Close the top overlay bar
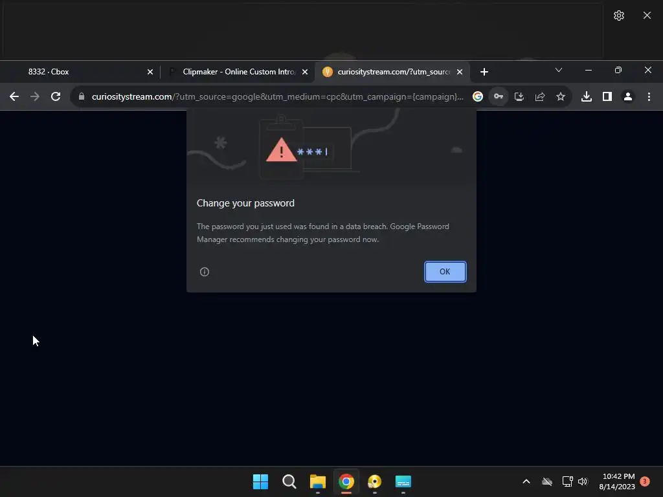The image size is (663, 497). [x=647, y=16]
